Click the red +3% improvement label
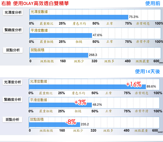 click(x=80, y=102)
